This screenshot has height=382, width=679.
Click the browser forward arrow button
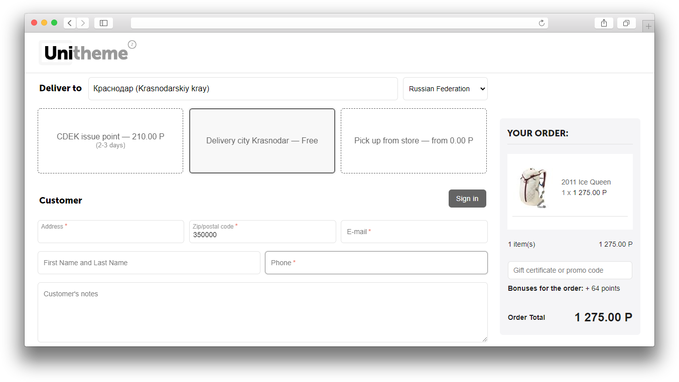(83, 23)
